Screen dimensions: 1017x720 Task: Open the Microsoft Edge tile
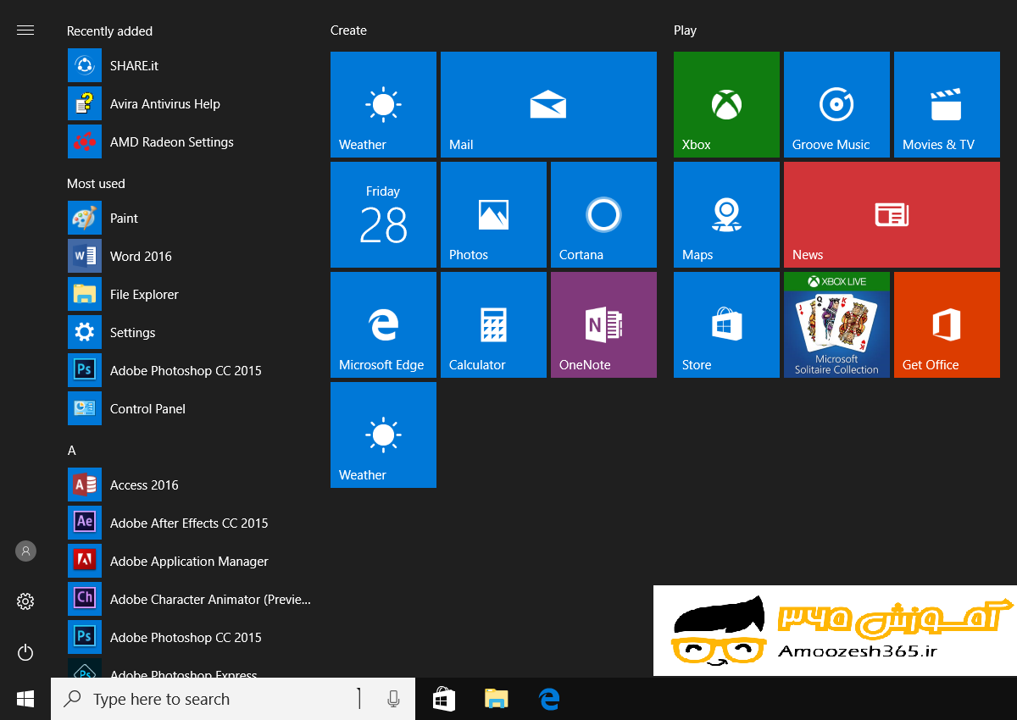point(383,324)
